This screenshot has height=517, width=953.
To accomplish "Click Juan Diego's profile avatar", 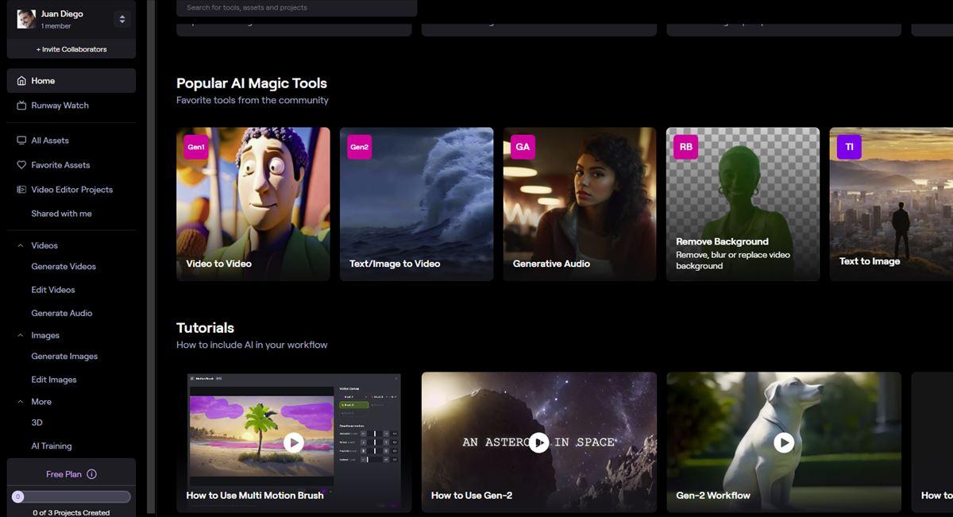I will (26, 19).
